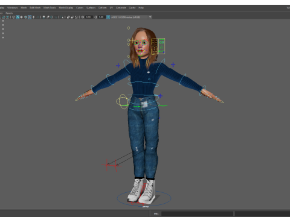Open the Surfaces menu
Image resolution: width=290 pixels, height=217 pixels.
pyautogui.click(x=91, y=8)
